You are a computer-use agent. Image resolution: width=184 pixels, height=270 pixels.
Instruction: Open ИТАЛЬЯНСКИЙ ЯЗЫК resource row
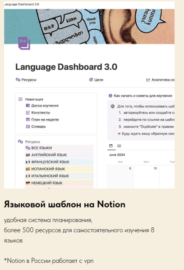pyautogui.click(x=59, y=176)
